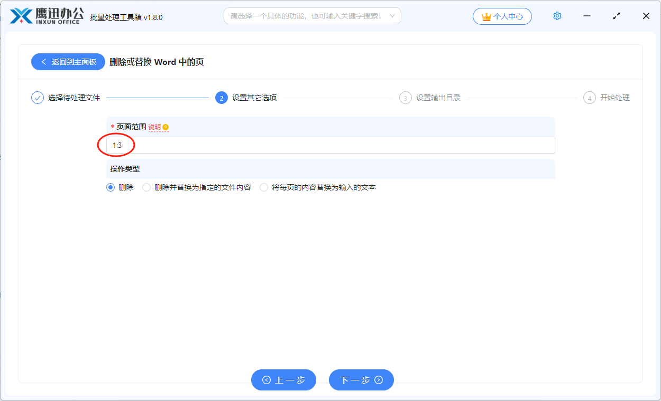This screenshot has width=661, height=401.
Task: Click the step 1 checkmark circle icon
Action: pyautogui.click(x=38, y=98)
